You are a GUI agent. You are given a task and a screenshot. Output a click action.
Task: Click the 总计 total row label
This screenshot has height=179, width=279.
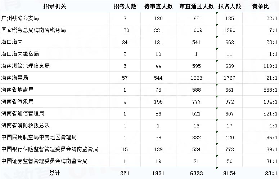[55, 173]
